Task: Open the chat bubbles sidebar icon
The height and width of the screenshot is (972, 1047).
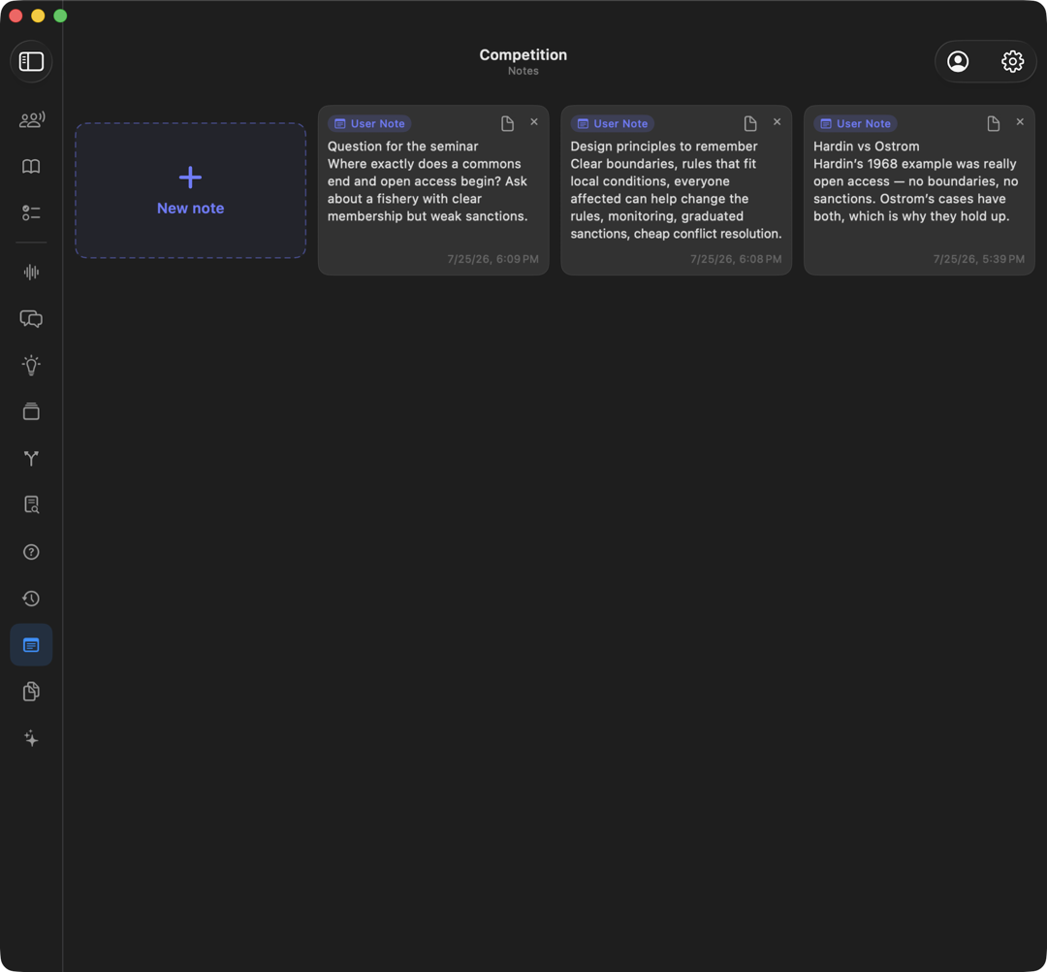Action: tap(31, 318)
